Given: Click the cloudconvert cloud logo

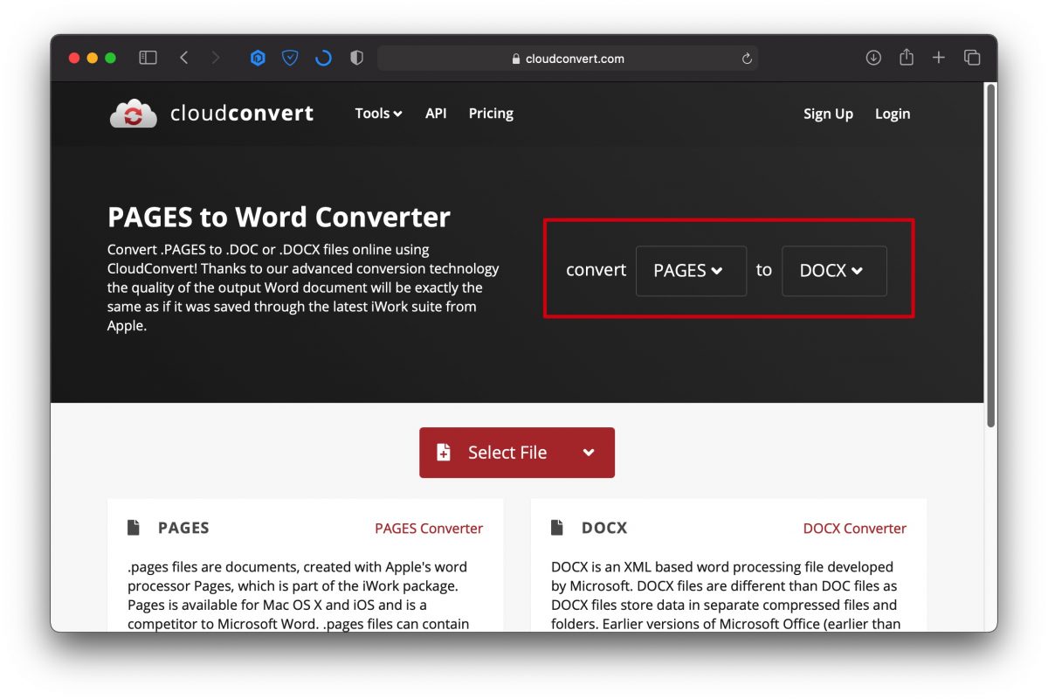Looking at the screenshot, I should 133,114.
